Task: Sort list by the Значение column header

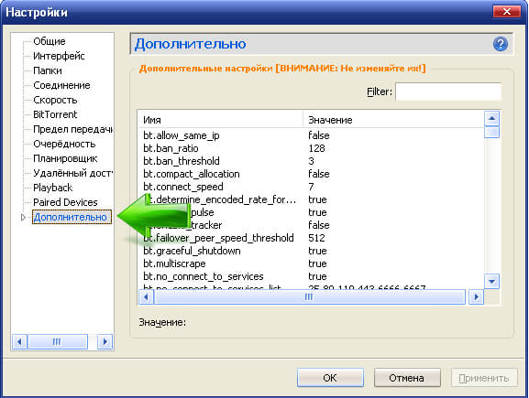Action: [x=393, y=120]
